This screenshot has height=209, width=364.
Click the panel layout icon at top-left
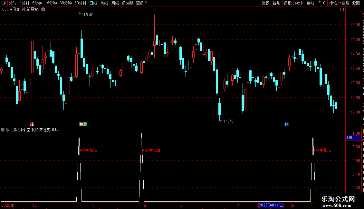coord(4,3)
